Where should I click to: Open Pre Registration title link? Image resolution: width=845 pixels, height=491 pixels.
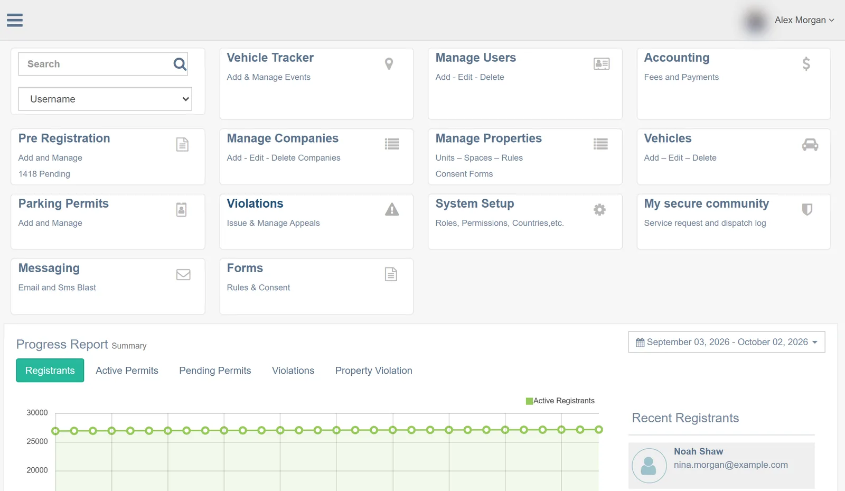coord(64,138)
